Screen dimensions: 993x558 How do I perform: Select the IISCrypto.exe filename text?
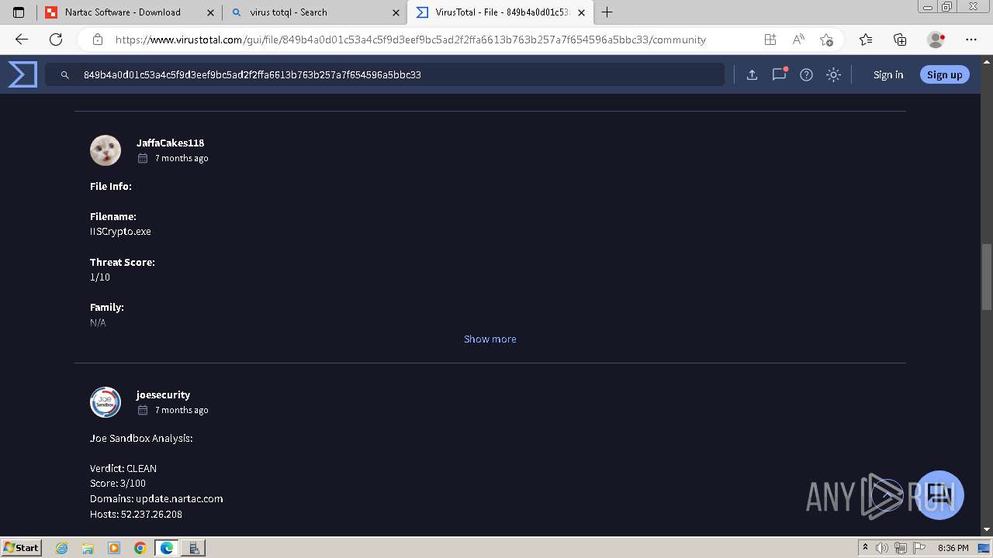click(x=120, y=231)
